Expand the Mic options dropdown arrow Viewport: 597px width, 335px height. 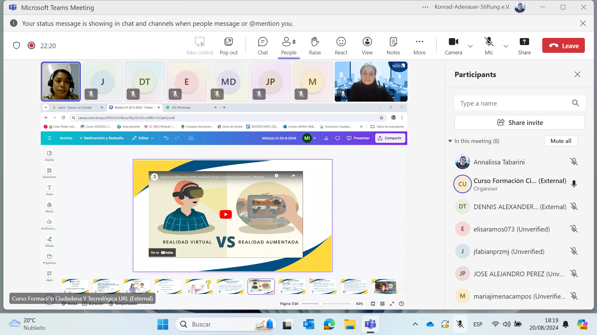point(506,46)
